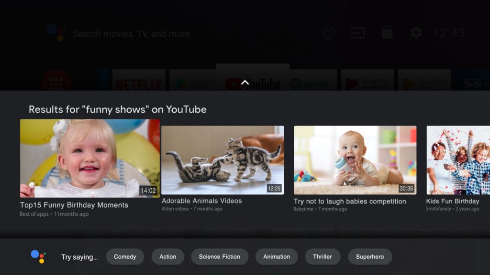Click the Google Assistant logo next to Try saying

38,256
